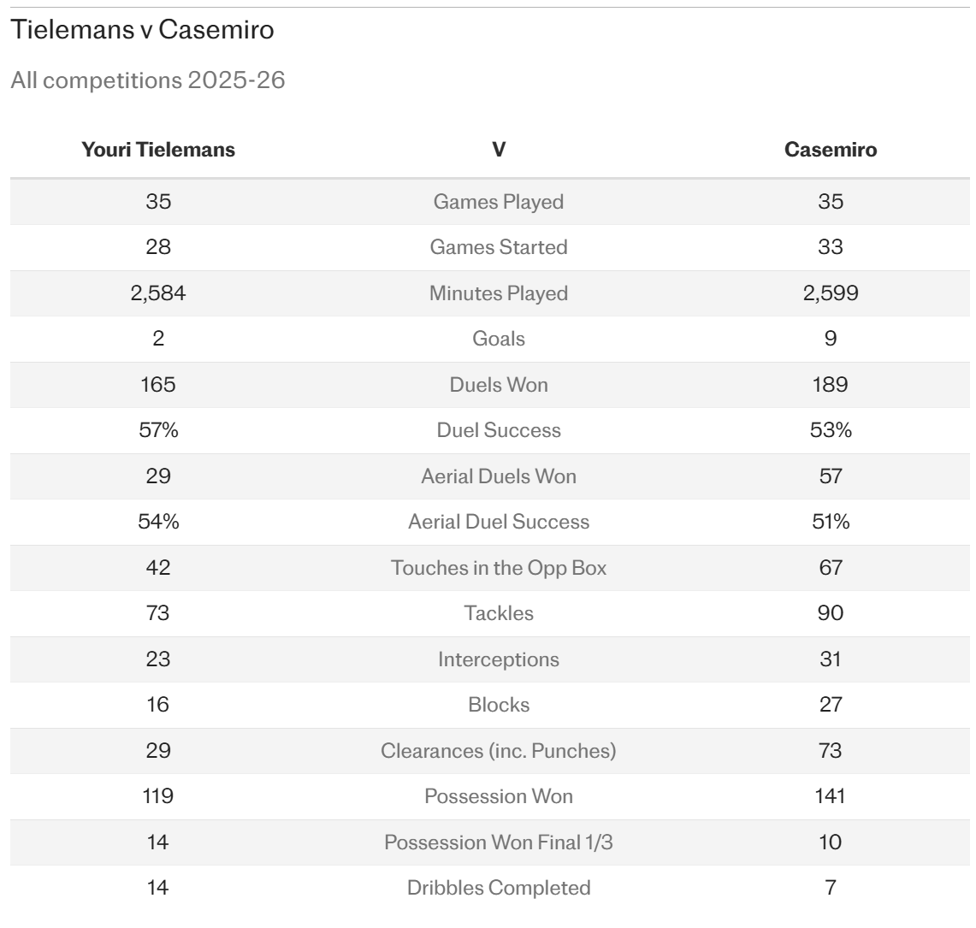The image size is (976, 928).
Task: Click the Youri Tielemans column header
Action: click(x=158, y=150)
